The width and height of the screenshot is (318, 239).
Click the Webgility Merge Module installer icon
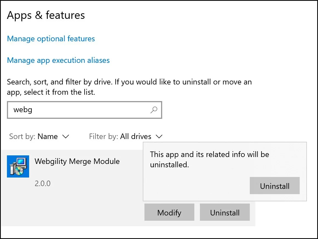point(18,166)
